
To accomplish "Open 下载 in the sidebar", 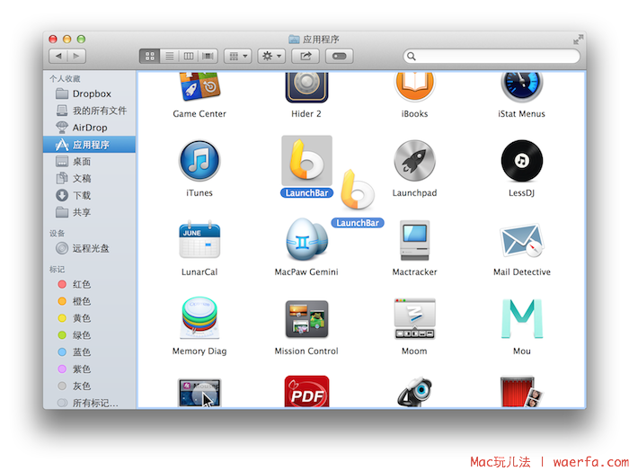I will [90, 195].
